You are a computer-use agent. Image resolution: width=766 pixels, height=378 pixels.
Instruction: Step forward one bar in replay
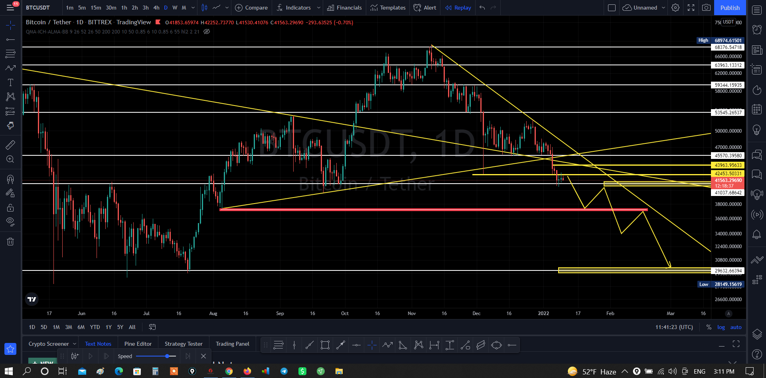coord(106,356)
